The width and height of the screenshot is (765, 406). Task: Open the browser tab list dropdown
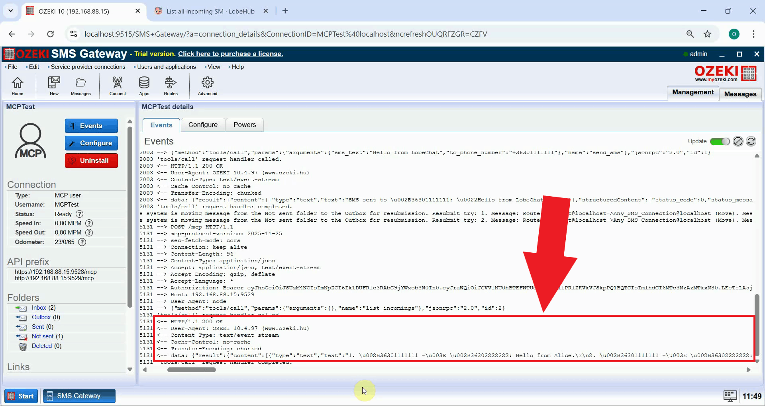(x=11, y=11)
